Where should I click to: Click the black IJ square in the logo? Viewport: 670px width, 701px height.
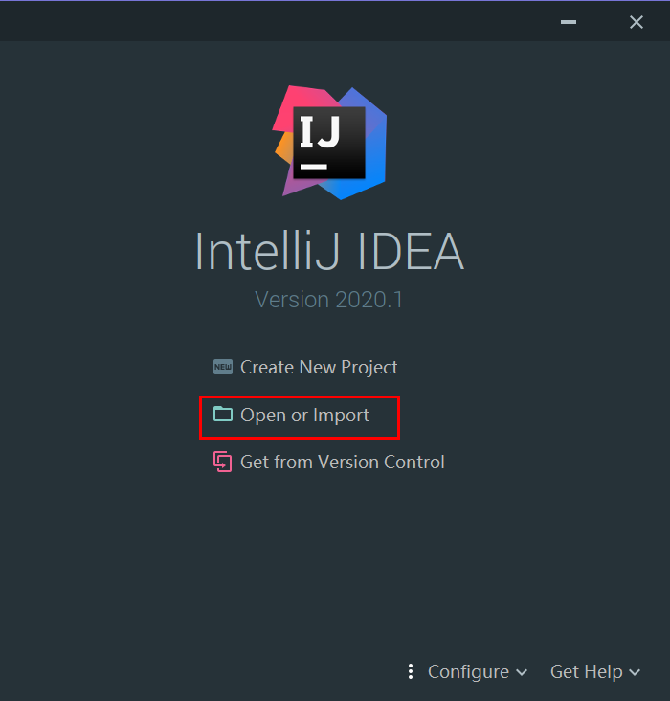click(x=329, y=144)
